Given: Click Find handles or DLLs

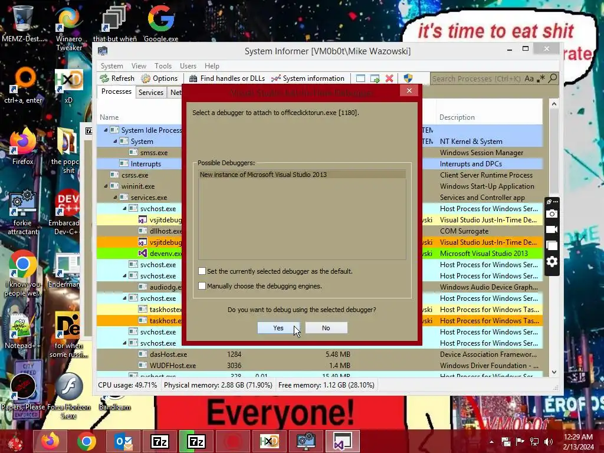Looking at the screenshot, I should (227, 78).
